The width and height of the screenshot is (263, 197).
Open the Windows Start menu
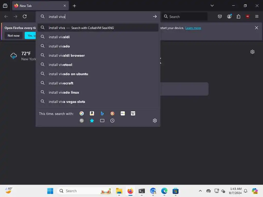tap(50, 191)
